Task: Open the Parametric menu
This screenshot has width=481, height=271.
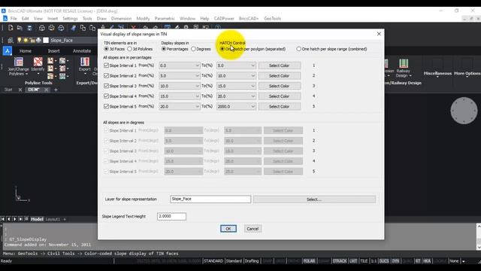Action: pos(165,18)
